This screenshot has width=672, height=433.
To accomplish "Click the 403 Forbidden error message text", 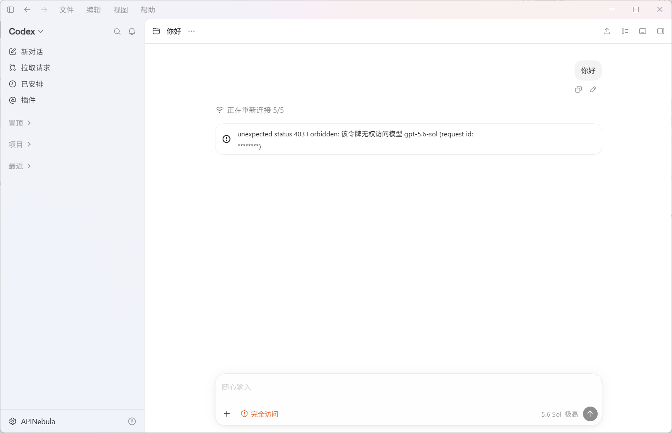I will [x=355, y=140].
